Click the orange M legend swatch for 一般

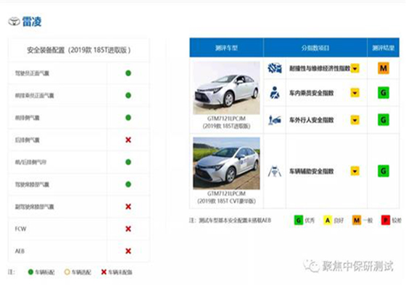(357, 220)
